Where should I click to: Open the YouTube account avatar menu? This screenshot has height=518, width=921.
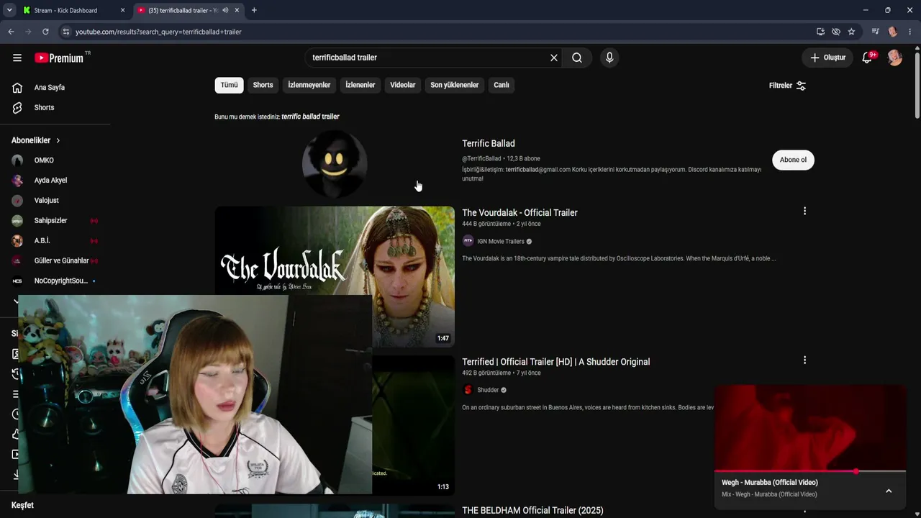point(894,58)
